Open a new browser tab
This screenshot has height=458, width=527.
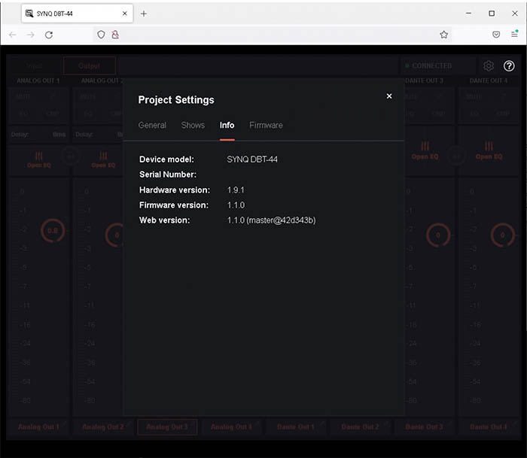coord(144,14)
